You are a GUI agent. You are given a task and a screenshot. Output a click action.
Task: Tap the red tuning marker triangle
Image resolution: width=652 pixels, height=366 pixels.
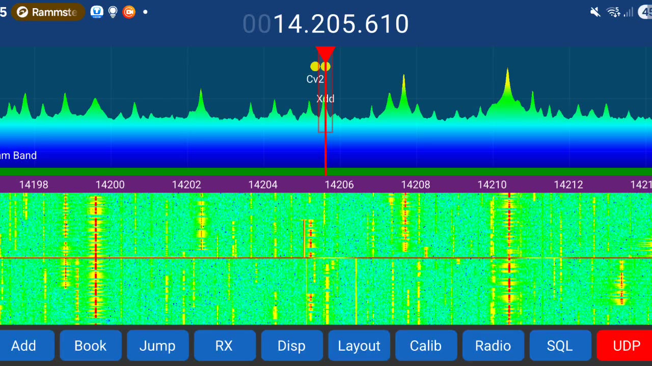[x=325, y=54]
